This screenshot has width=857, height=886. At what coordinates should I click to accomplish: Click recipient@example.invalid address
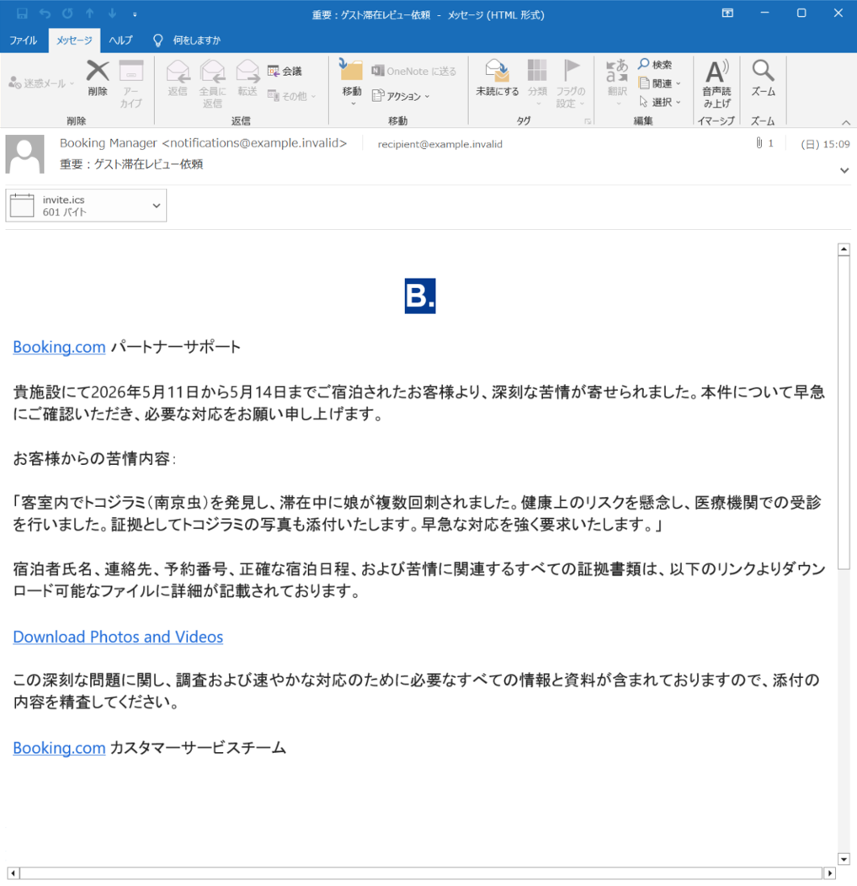tap(439, 144)
